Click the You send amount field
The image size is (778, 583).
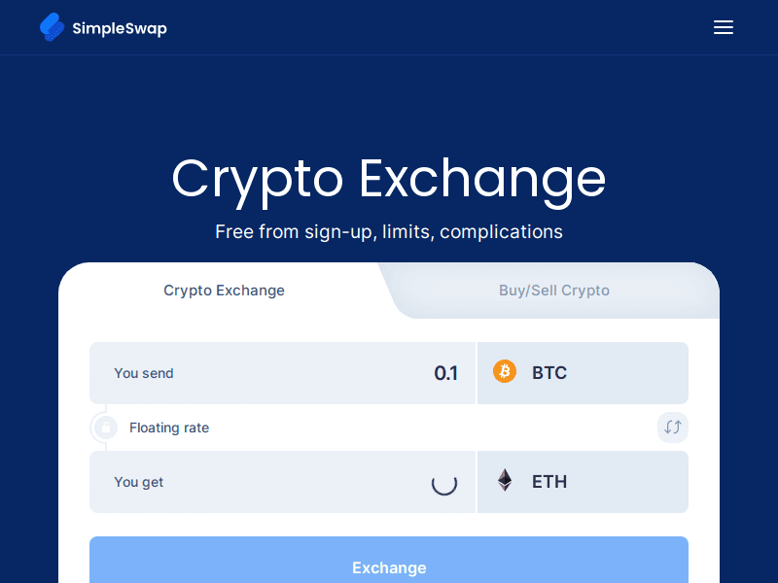point(282,372)
